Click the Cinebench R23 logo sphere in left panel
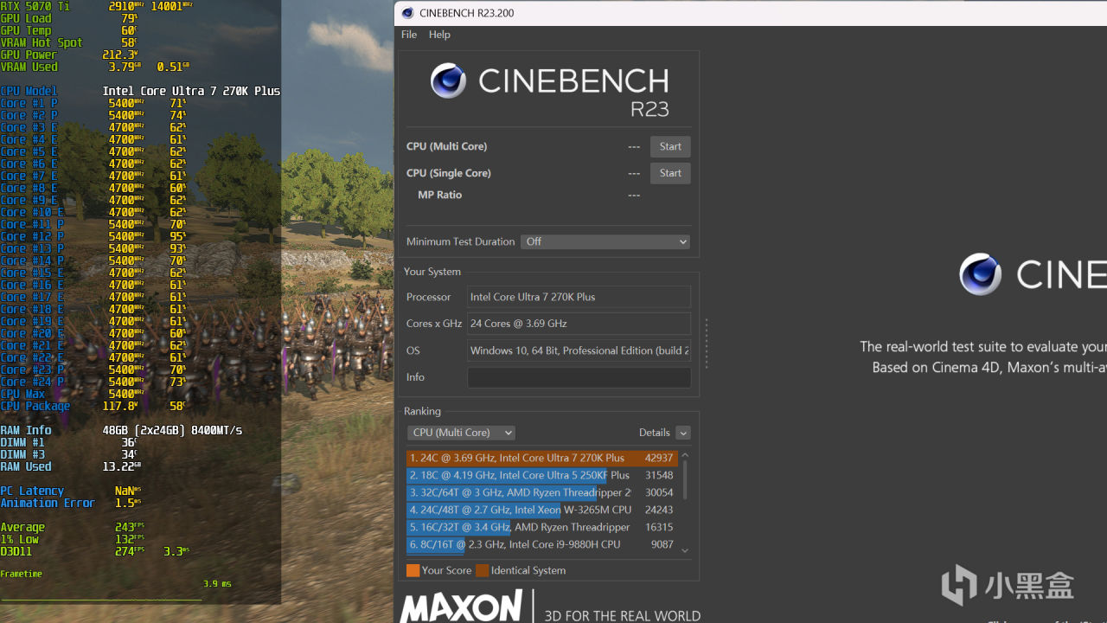Viewport: 1107px width, 623px height. tap(448, 80)
